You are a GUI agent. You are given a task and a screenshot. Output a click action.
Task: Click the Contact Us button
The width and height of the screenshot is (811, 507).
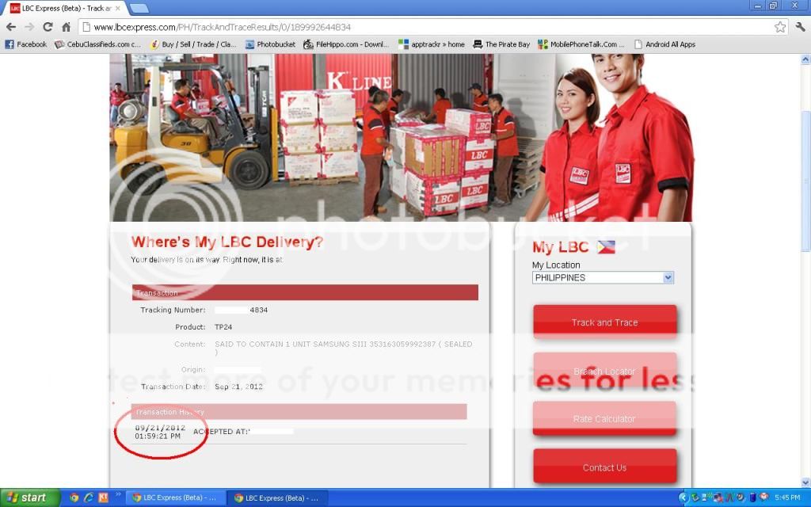[604, 467]
